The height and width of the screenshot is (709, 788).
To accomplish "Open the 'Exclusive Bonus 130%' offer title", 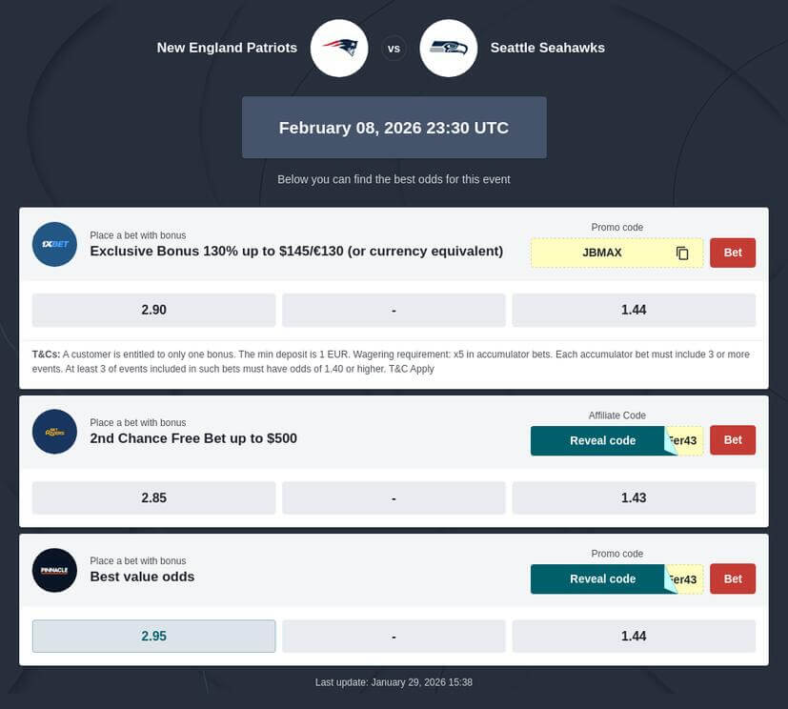I will [296, 252].
